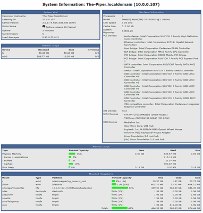Viewport: 203px width, 213px height.
Task: Click the /sys/fs/cgroup mount point
Action: [x=10, y=201]
